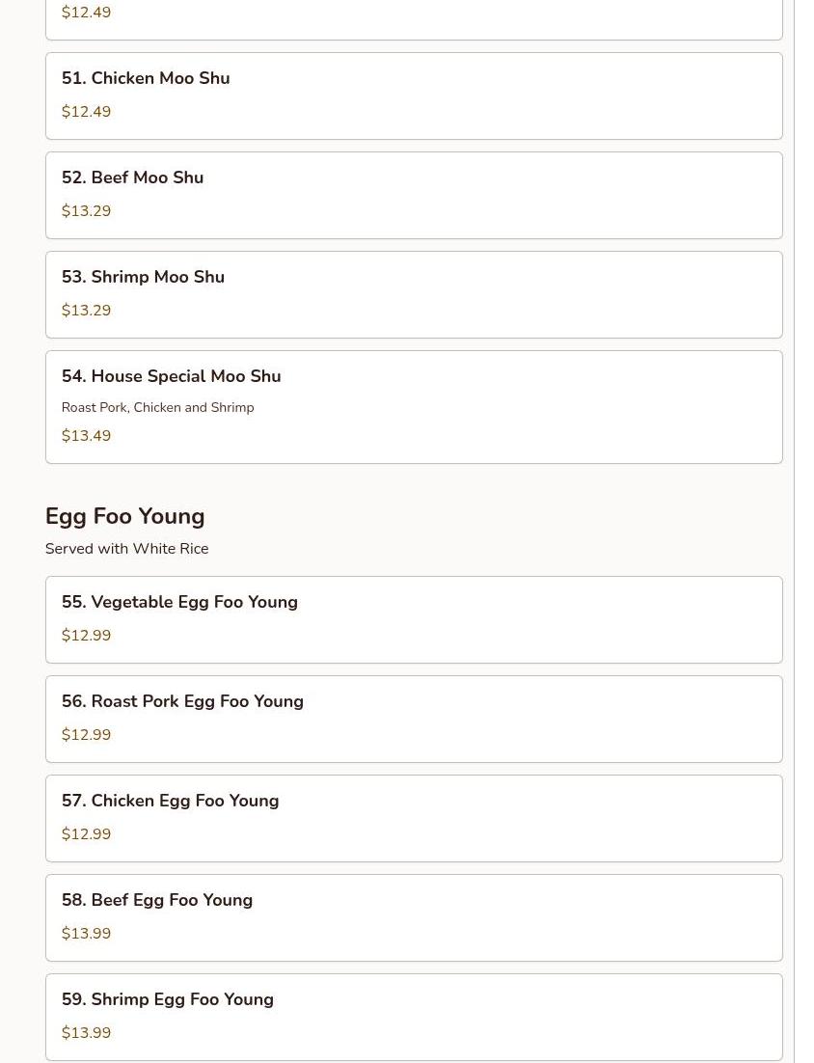This screenshot has width=814, height=1063.
Task: Click the $12.99 price under Chicken Egg Foo Young
Action: point(86,833)
